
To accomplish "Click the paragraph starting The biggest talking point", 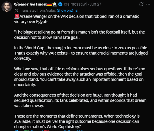I will tap(79, 35).
